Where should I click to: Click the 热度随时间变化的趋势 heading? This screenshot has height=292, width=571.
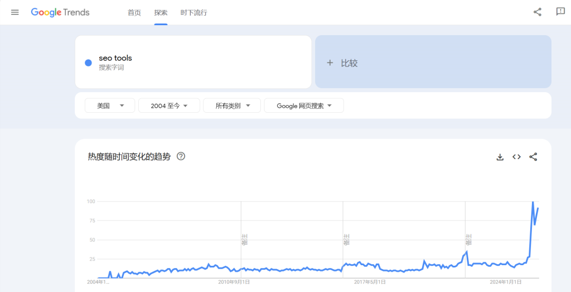coord(129,157)
